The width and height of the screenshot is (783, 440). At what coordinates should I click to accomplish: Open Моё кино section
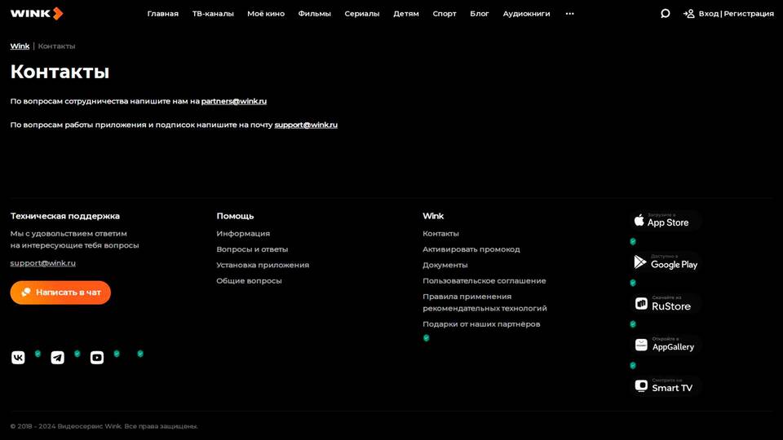pyautogui.click(x=266, y=14)
